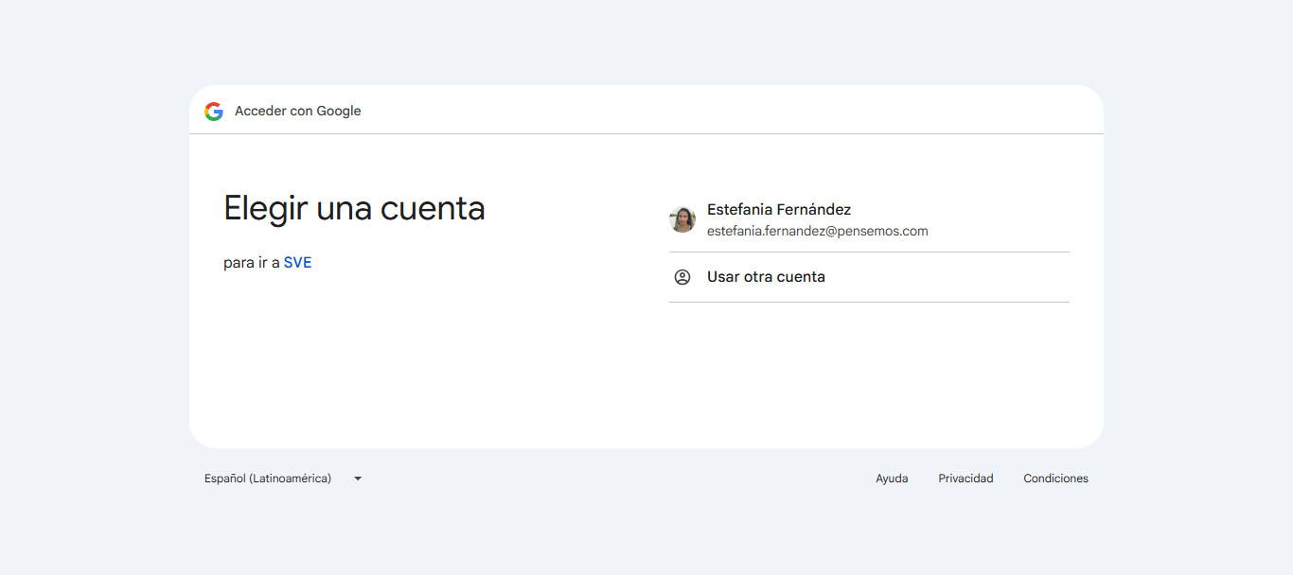Click the email "estefania.fernandez@pensemos.com"
The width and height of the screenshot is (1293, 575).
point(818,231)
